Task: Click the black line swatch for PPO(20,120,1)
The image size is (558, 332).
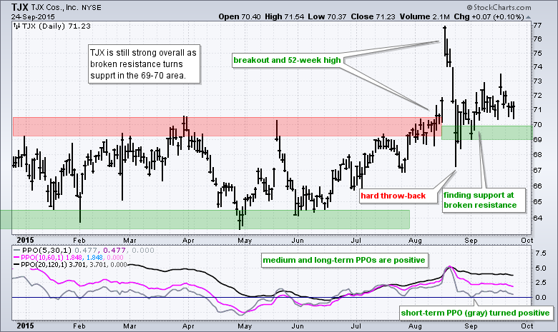Action: tap(17, 265)
